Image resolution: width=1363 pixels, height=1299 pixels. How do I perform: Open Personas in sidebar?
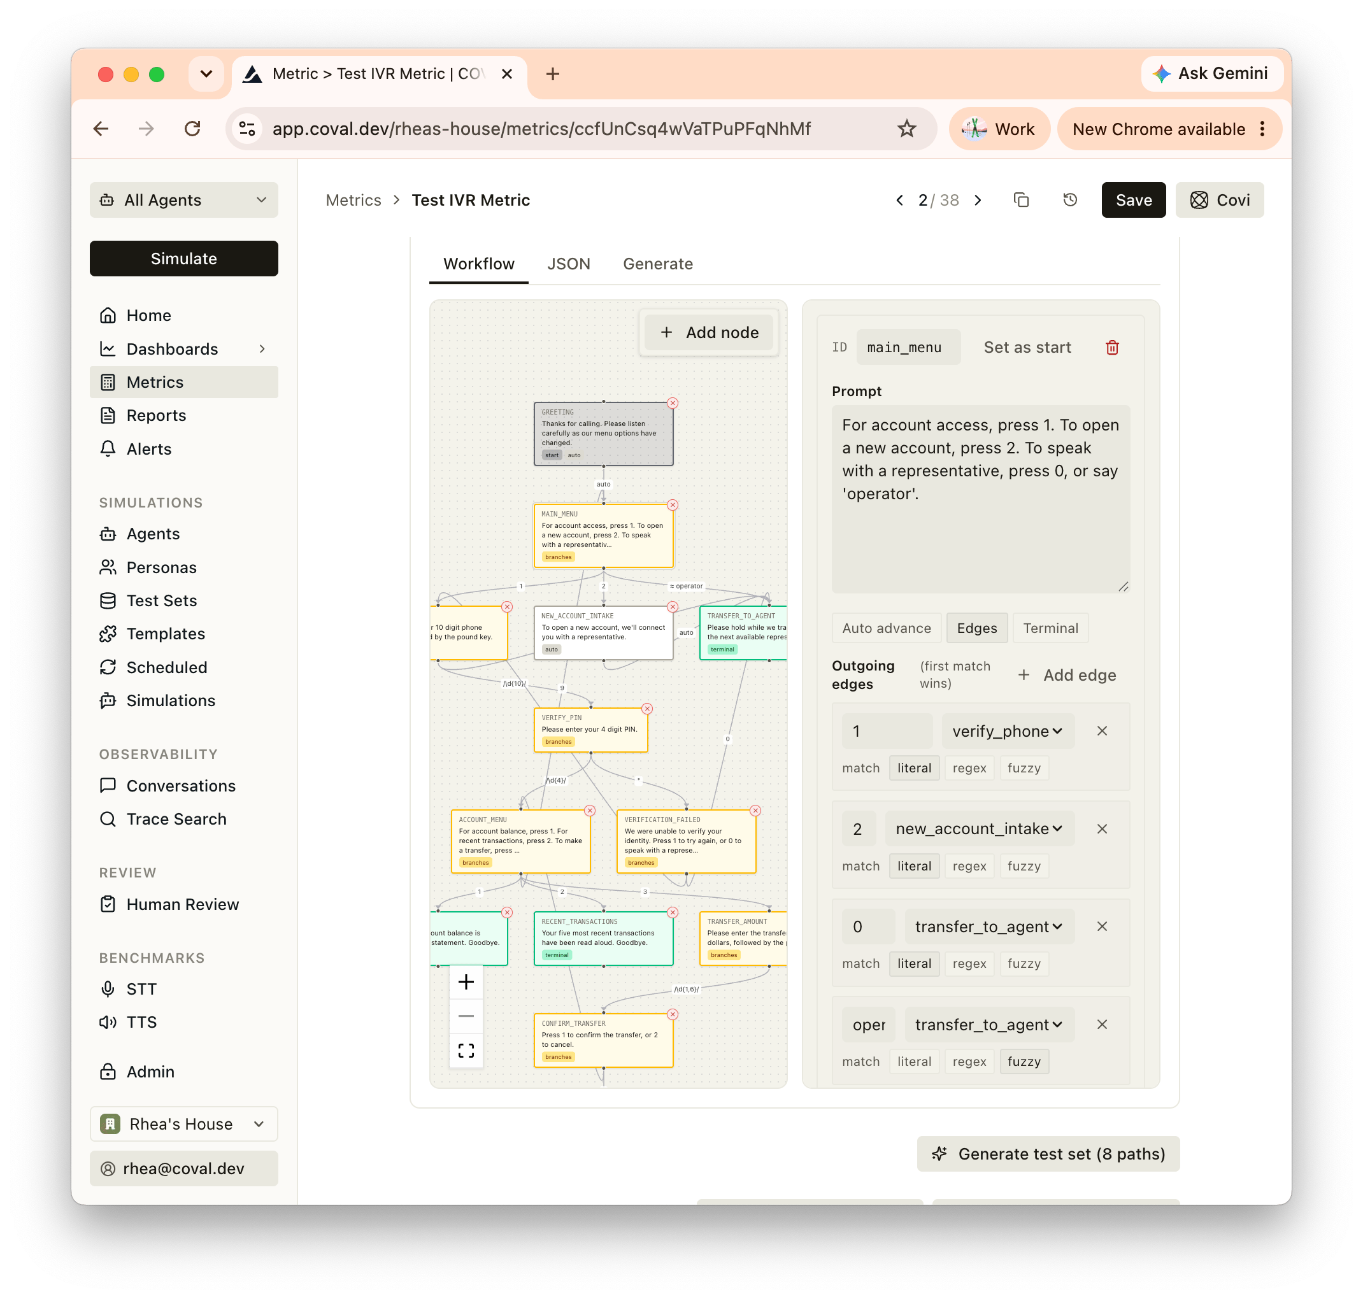click(183, 567)
